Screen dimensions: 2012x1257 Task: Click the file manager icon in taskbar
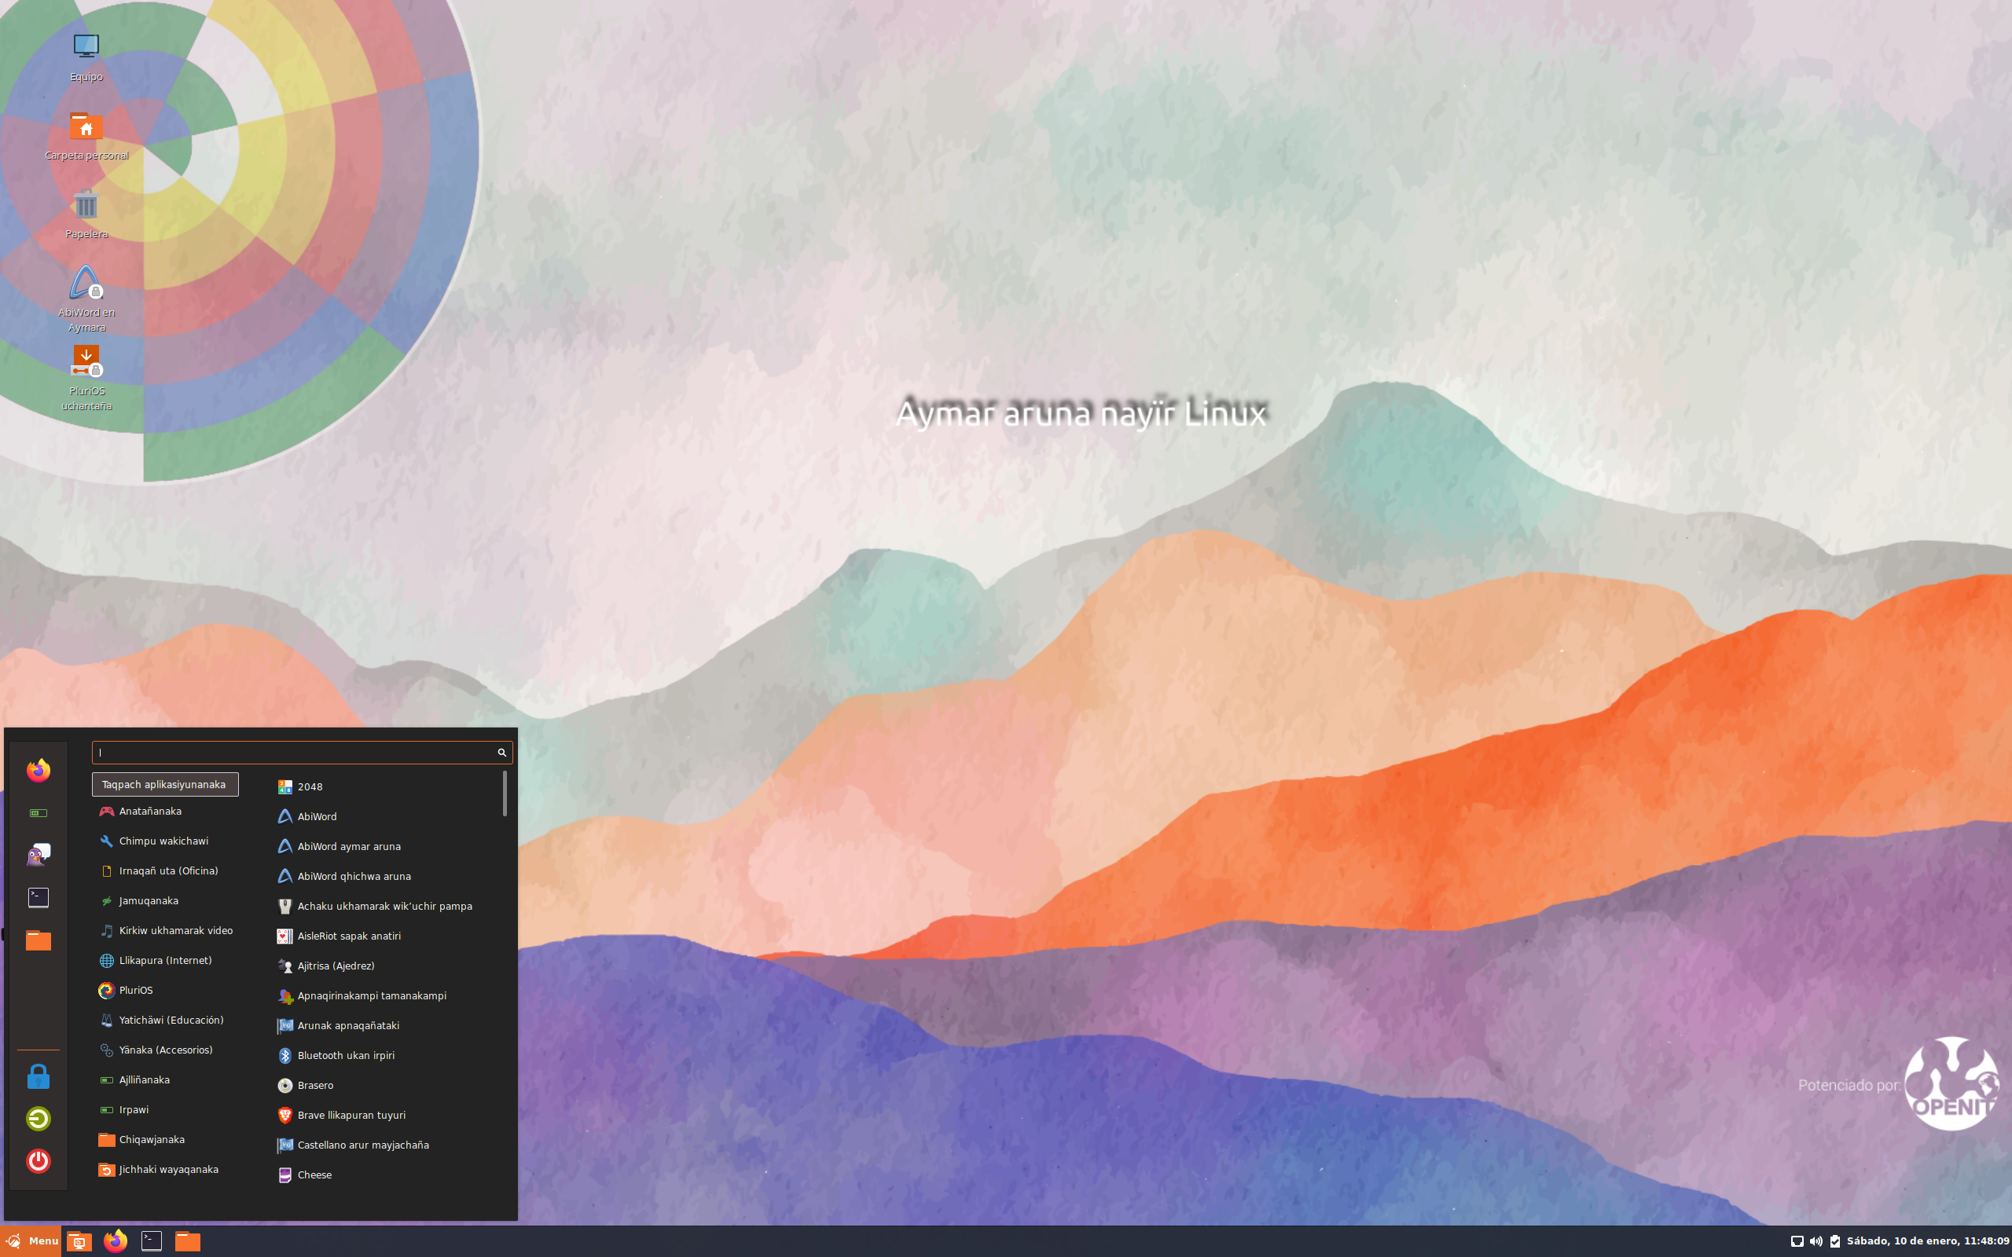coord(188,1241)
